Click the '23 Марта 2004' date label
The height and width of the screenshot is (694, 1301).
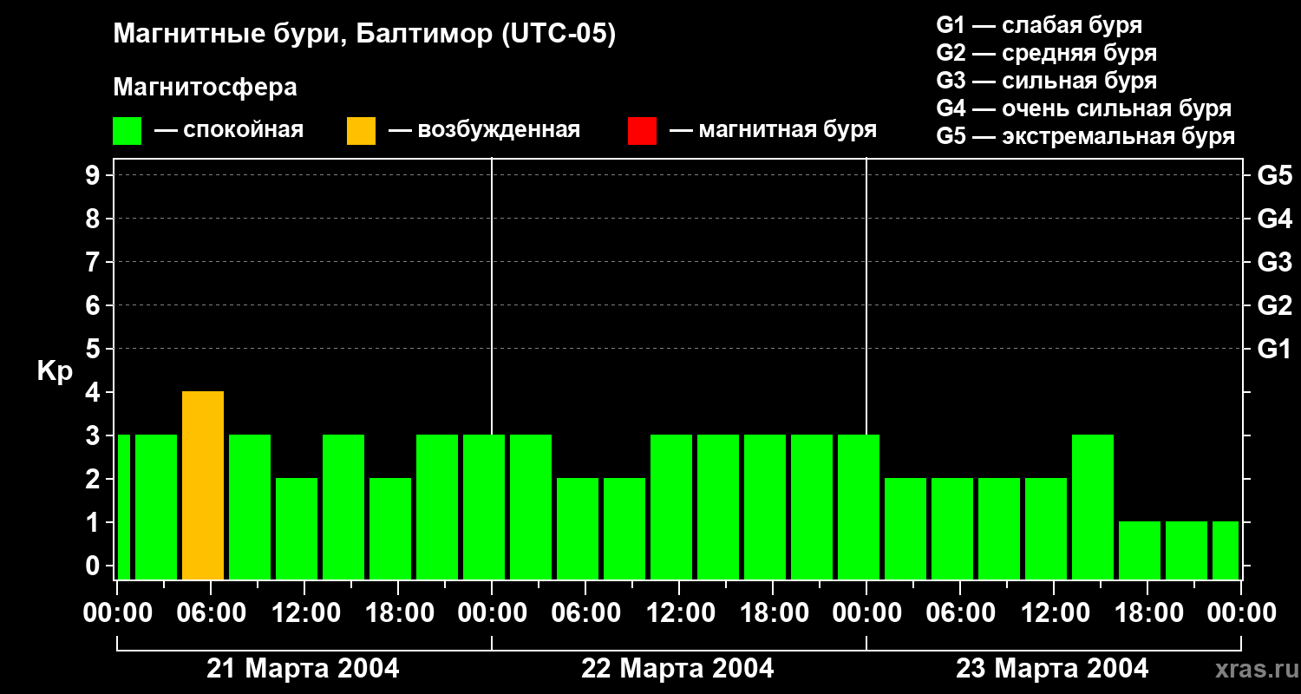coord(1052,669)
